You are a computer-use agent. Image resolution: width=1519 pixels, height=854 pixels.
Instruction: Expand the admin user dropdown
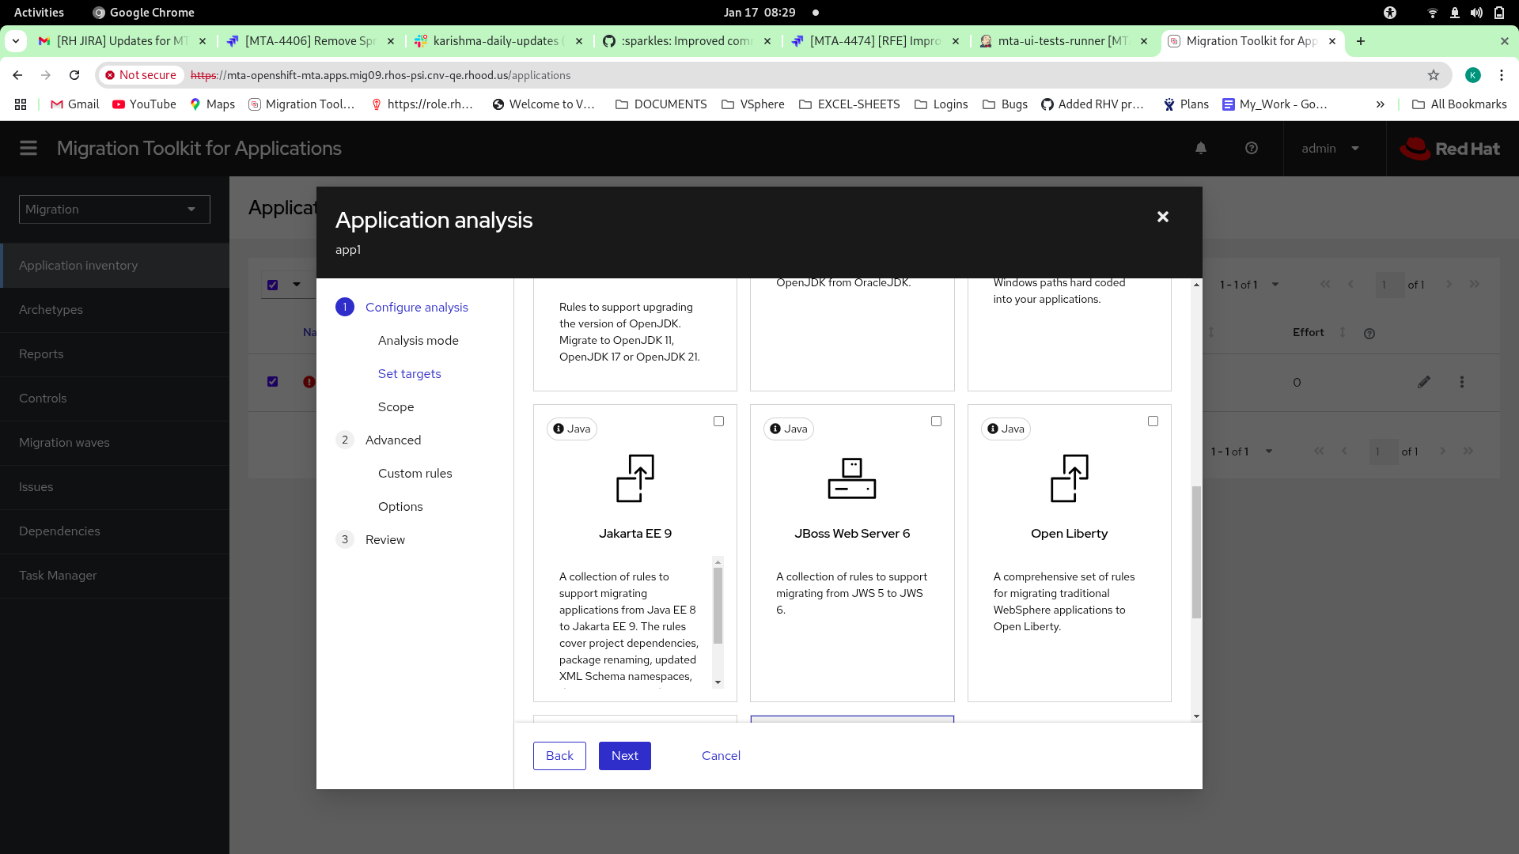click(x=1331, y=149)
